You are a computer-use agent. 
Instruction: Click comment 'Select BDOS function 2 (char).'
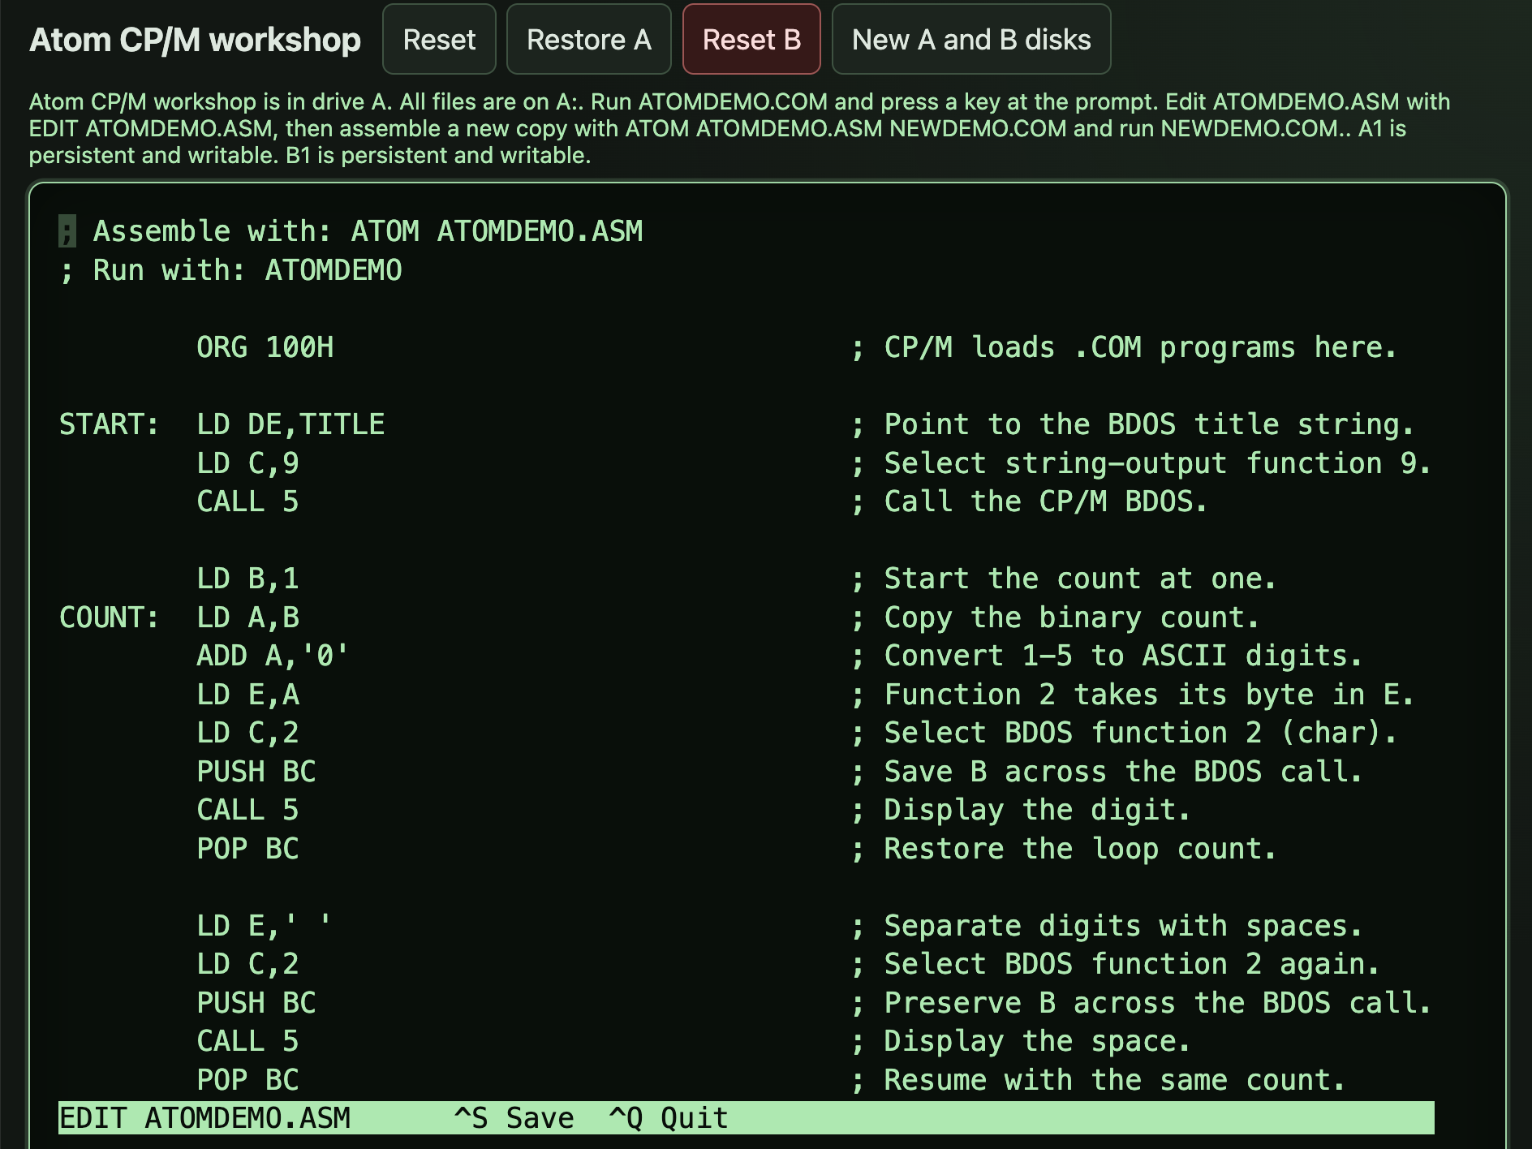point(1140,733)
